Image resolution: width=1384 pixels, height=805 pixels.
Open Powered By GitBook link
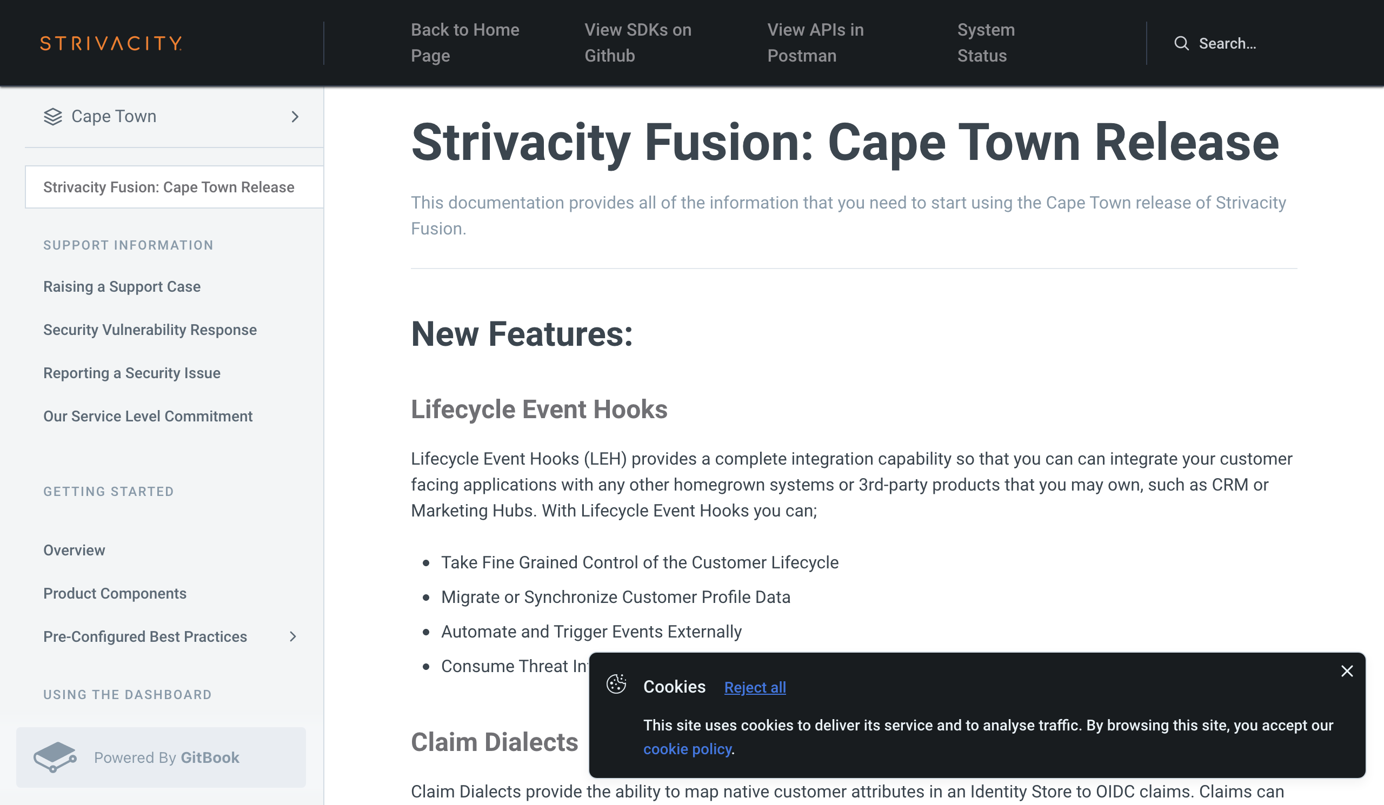(161, 757)
